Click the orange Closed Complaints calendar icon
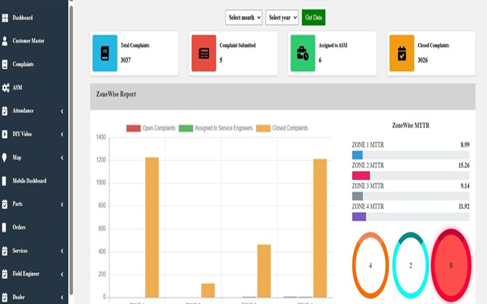487x304 pixels. coord(402,53)
